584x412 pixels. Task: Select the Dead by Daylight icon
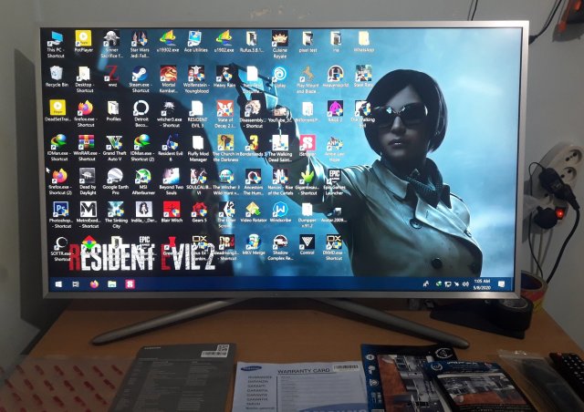pos(87,176)
